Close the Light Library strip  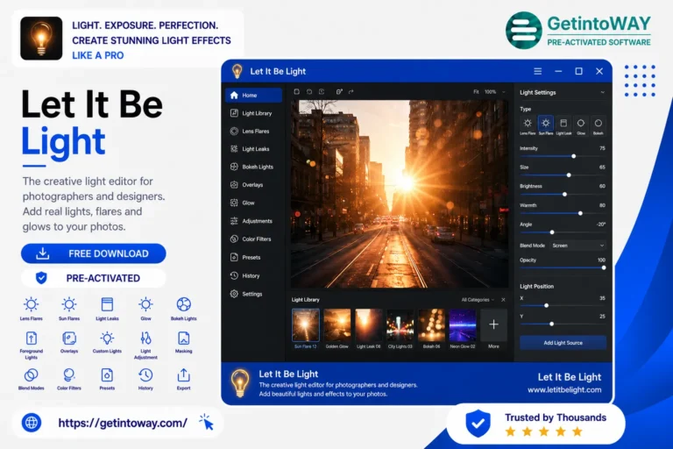[x=503, y=300]
